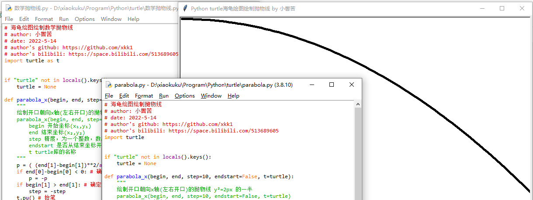Open Options menu in 数学抛物线.py window
The image size is (533, 200).
click(x=85, y=19)
